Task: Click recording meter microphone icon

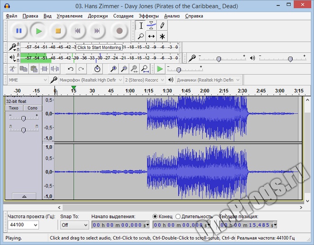Action: point(13,47)
